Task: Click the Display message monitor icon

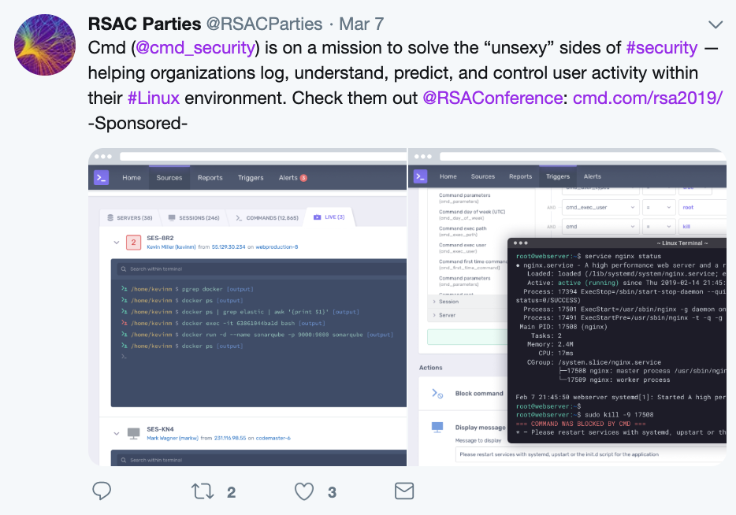Action: (437, 427)
